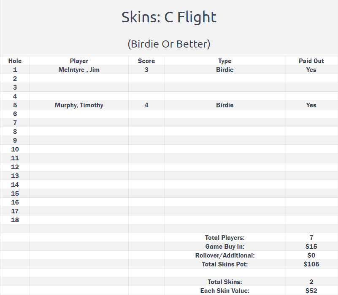Click the Game Buy In value $15

click(311, 247)
